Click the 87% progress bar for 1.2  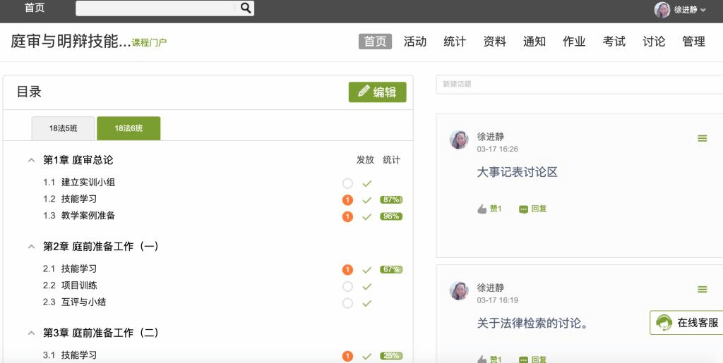pos(391,199)
